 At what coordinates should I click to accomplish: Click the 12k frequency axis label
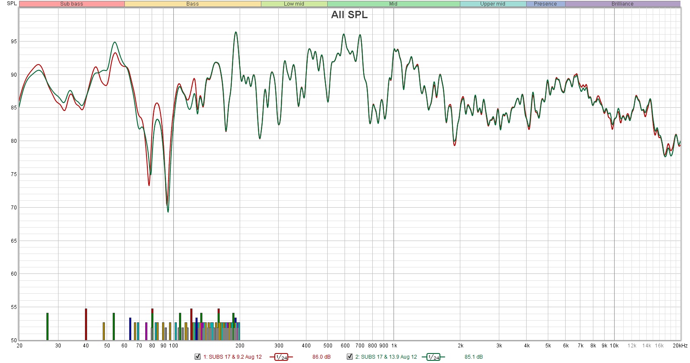click(x=632, y=346)
